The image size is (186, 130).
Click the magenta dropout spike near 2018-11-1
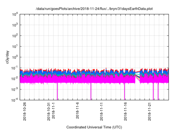coord(57,91)
